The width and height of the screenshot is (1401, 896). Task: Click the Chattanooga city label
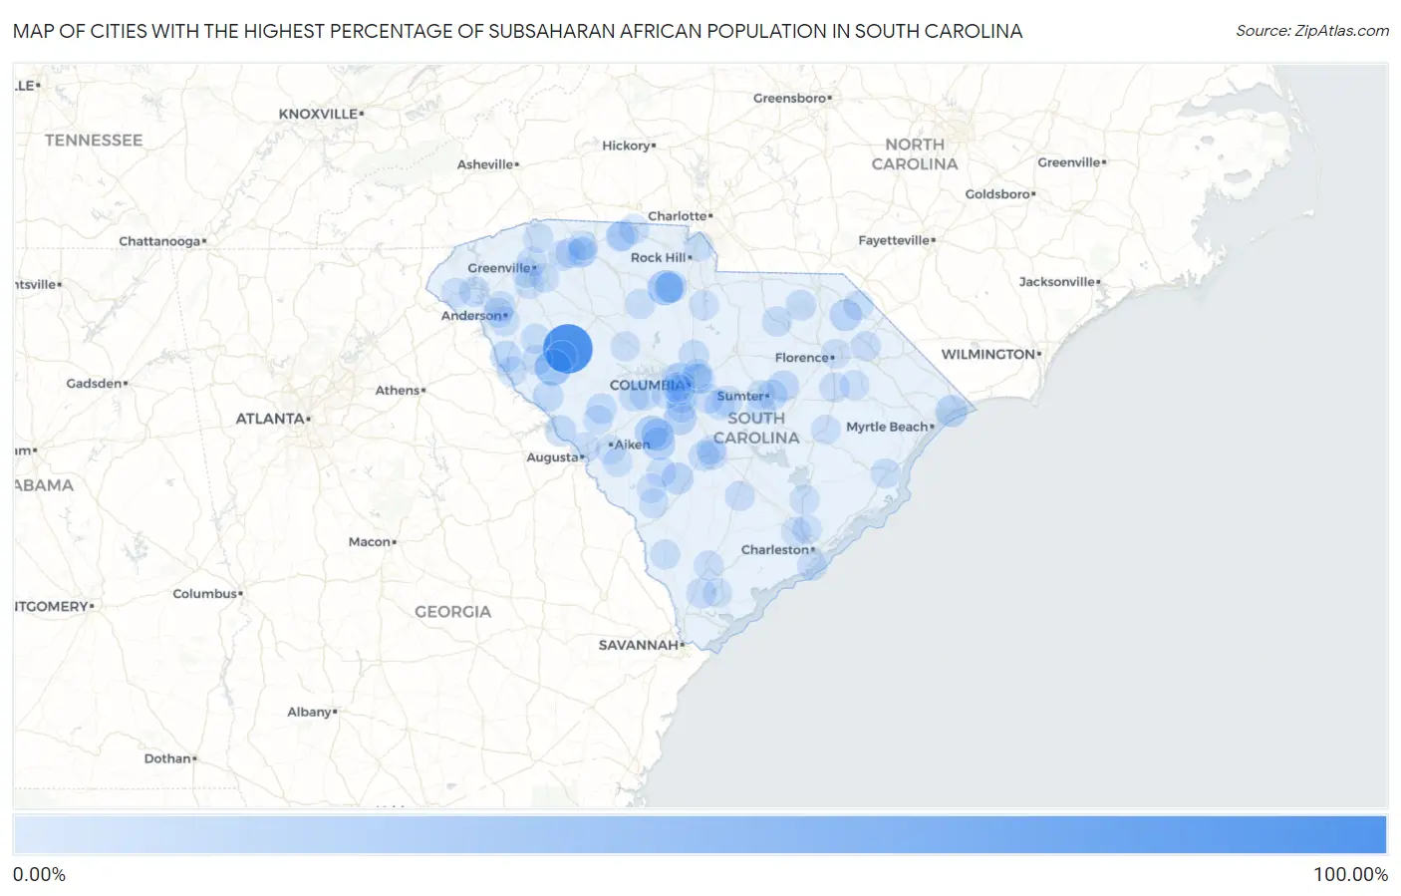tap(161, 242)
